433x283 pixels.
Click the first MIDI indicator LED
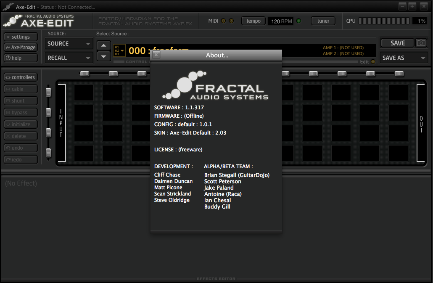(223, 21)
